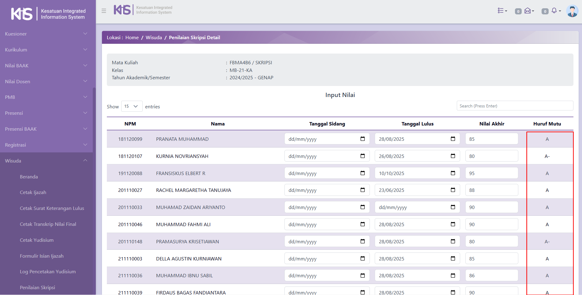The width and height of the screenshot is (582, 295).
Task: Click the hamburger menu icon
Action: (104, 11)
